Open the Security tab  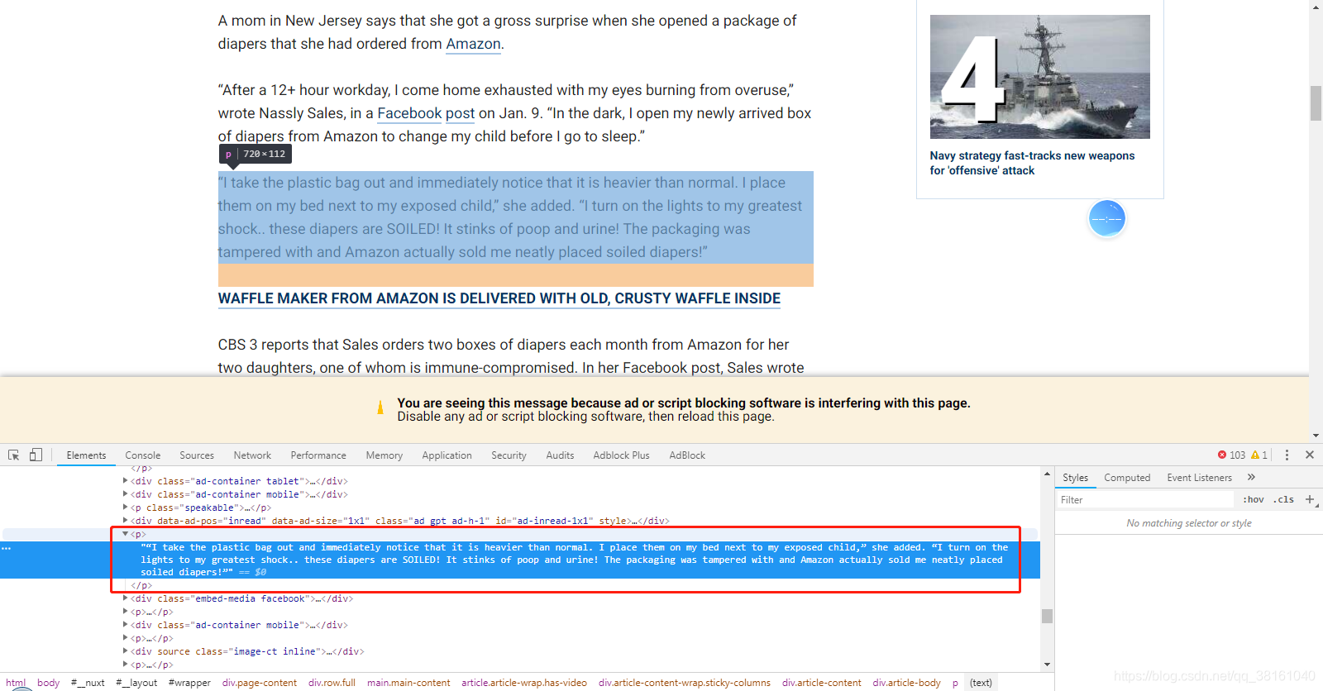click(x=509, y=455)
